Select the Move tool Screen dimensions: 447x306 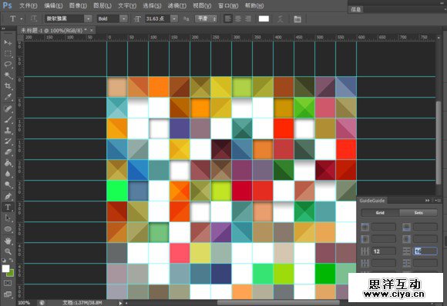click(8, 42)
